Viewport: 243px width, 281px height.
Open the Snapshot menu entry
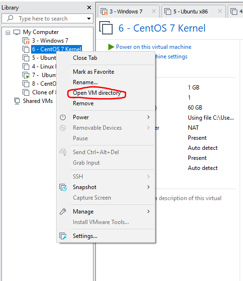pyautogui.click(x=106, y=187)
